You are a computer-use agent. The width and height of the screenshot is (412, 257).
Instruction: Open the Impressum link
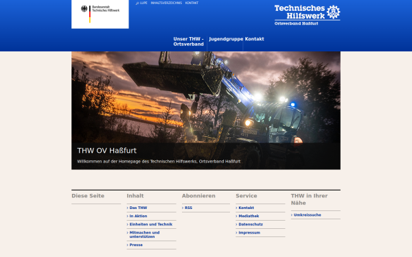click(249, 232)
